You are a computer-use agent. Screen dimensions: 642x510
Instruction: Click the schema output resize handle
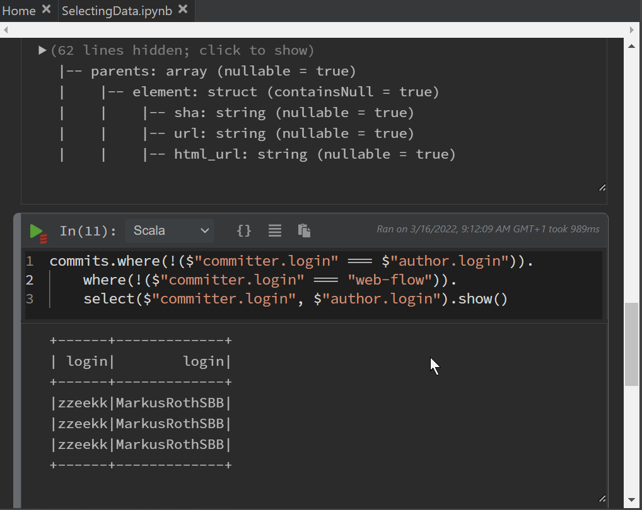coord(602,188)
